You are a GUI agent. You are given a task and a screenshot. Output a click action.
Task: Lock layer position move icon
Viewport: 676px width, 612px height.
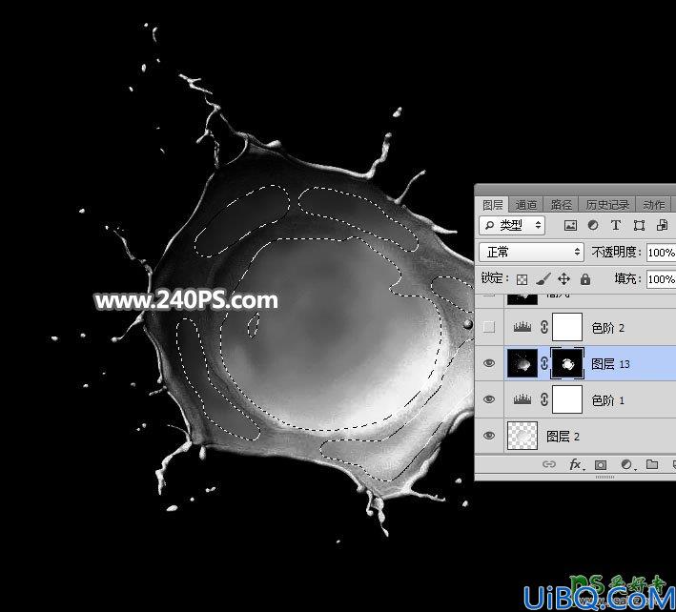coord(563,279)
